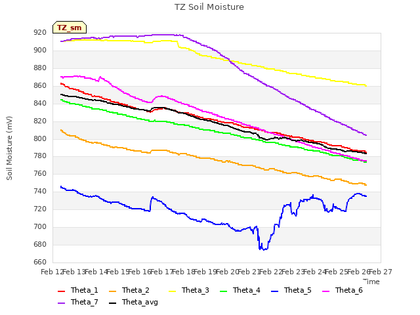
Task: Click the magenta Theta_6 legend swatch
Action: tap(325, 291)
